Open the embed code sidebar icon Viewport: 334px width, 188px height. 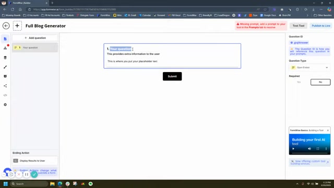[x=5, y=95]
